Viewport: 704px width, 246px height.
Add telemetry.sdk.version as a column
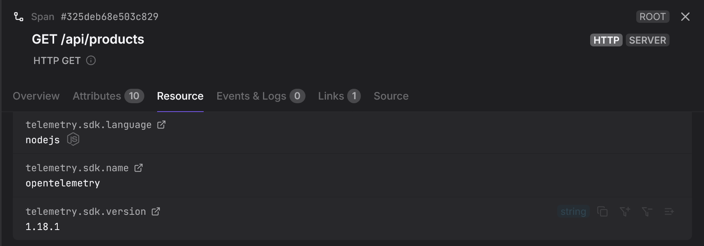[x=669, y=212]
